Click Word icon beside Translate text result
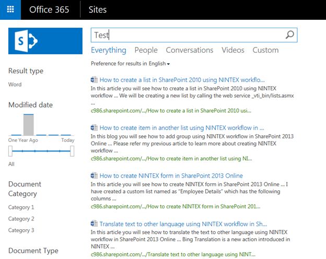Image resolution: width=326 pixels, height=259 pixels. pyautogui.click(x=94, y=223)
